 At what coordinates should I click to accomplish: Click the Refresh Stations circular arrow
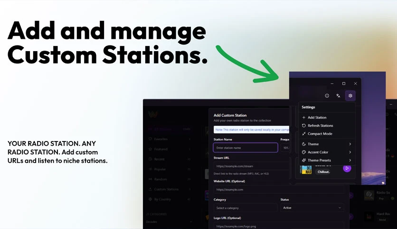click(304, 125)
